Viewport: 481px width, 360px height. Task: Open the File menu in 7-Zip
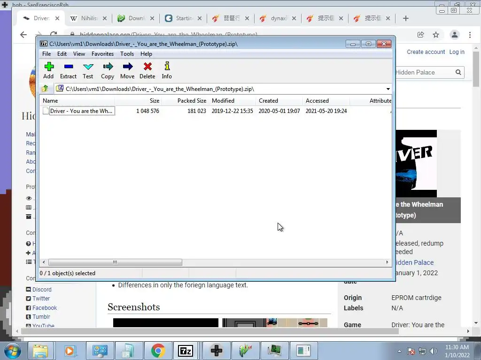pos(47,54)
